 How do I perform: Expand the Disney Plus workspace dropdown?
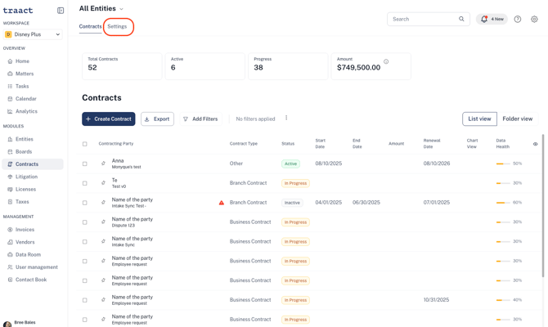pyautogui.click(x=33, y=34)
